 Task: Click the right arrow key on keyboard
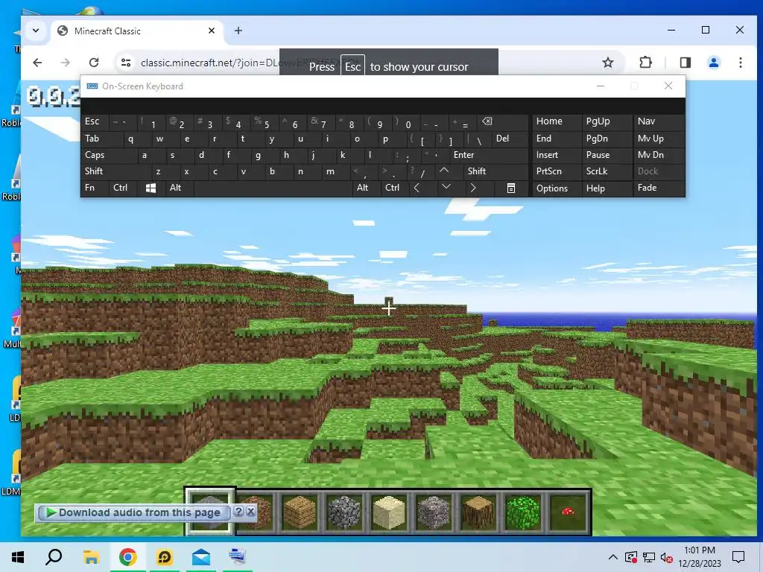(x=473, y=188)
